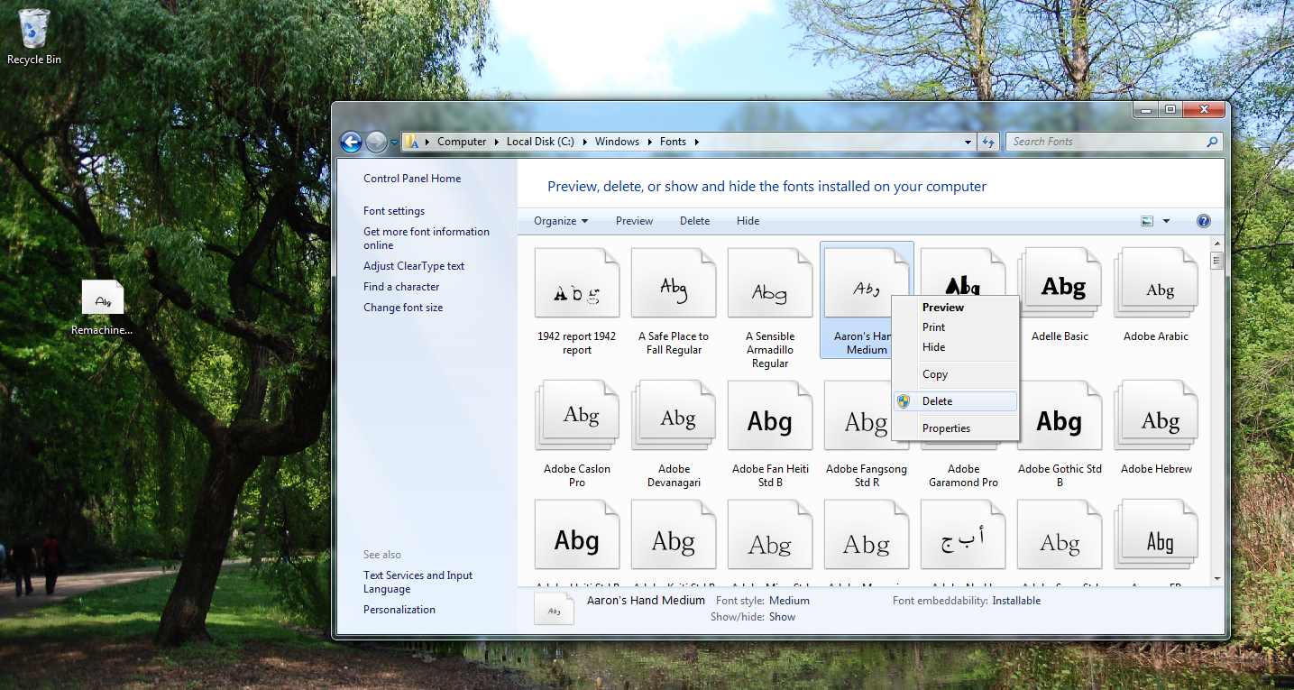Image resolution: width=1294 pixels, height=690 pixels.
Task: Select the Remachine font file on desktop
Action: click(102, 307)
